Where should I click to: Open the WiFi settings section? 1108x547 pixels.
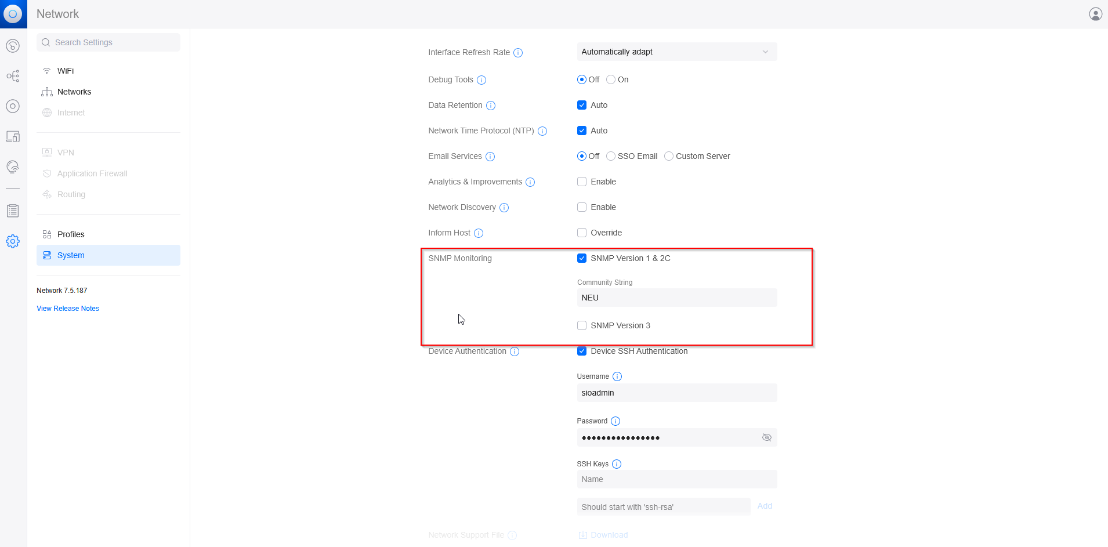(x=66, y=71)
